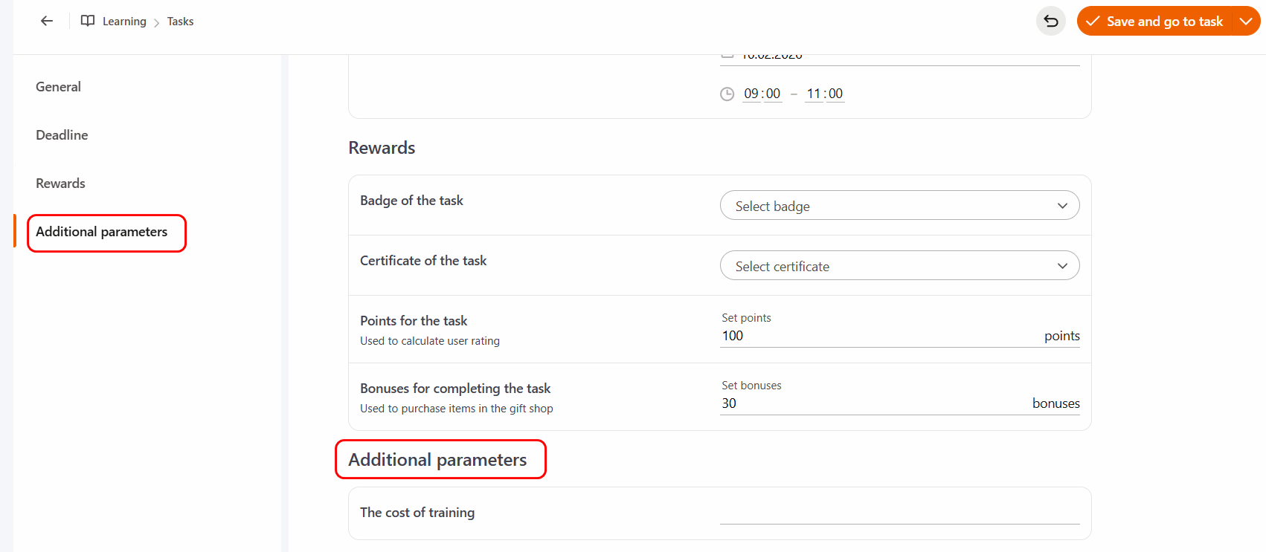The image size is (1266, 552).
Task: Focus the Set points field
Action: pos(878,336)
